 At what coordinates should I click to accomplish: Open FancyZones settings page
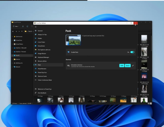click(42, 46)
